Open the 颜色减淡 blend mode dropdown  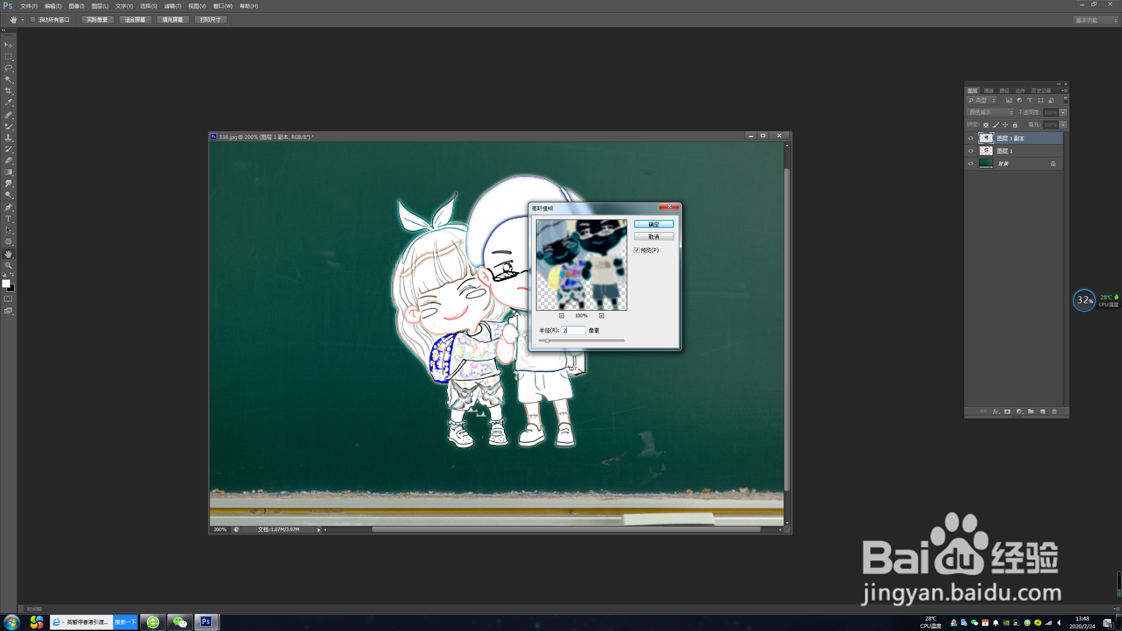point(990,113)
